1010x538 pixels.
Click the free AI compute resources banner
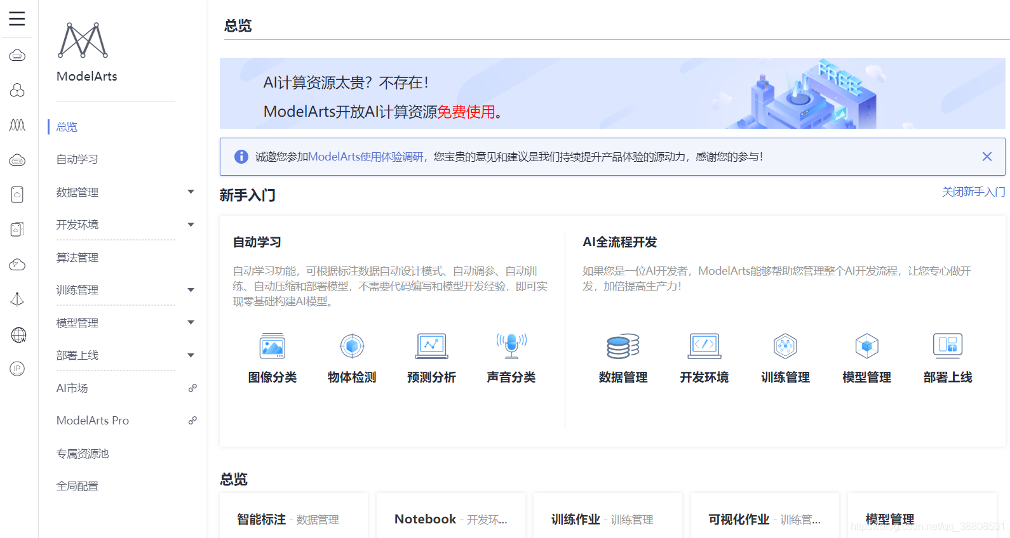612,93
